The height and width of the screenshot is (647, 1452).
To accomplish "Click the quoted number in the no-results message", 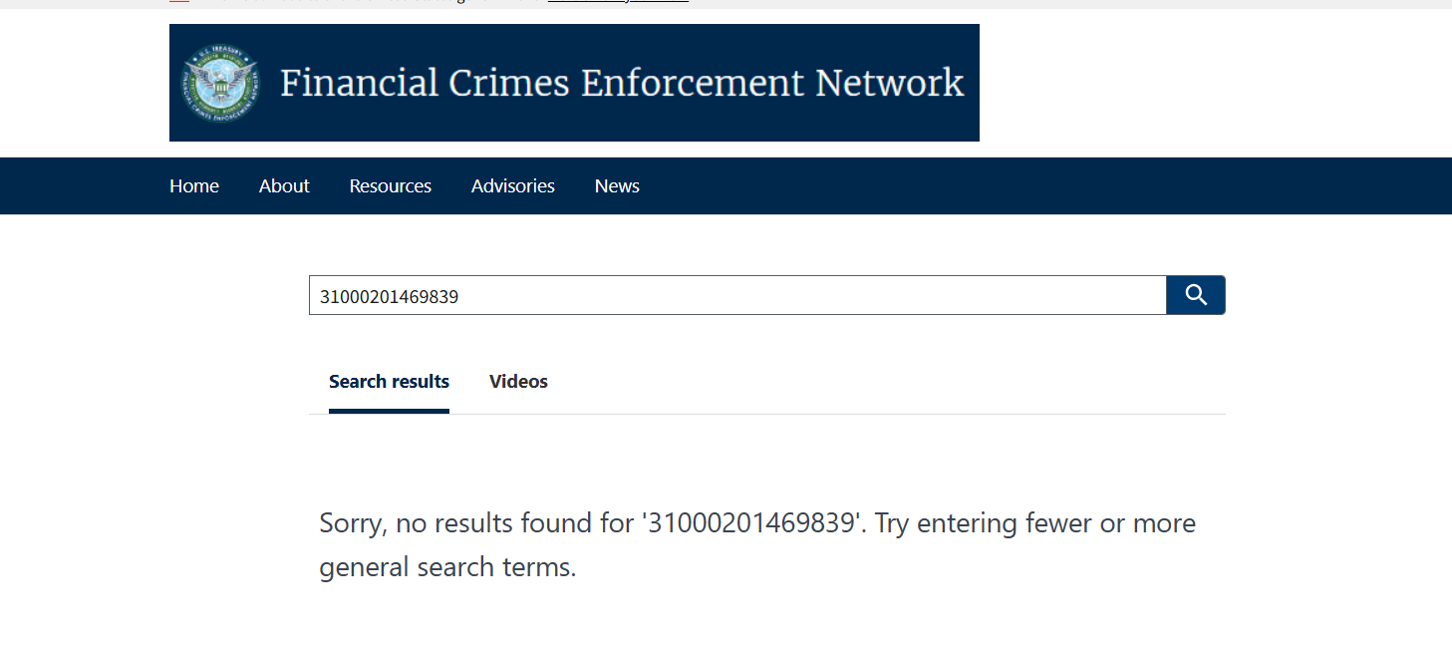I will [x=751, y=523].
